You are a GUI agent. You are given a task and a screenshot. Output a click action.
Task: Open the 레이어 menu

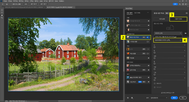(x=21, y=1)
